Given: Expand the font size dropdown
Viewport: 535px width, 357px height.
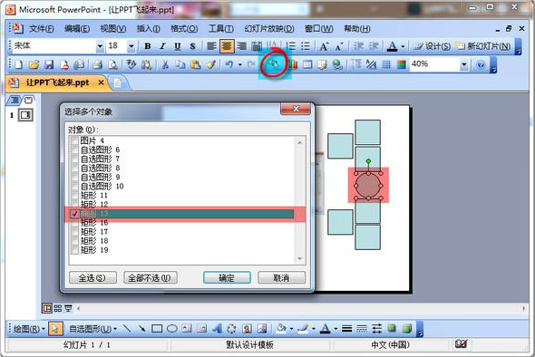Looking at the screenshot, I should point(131,46).
